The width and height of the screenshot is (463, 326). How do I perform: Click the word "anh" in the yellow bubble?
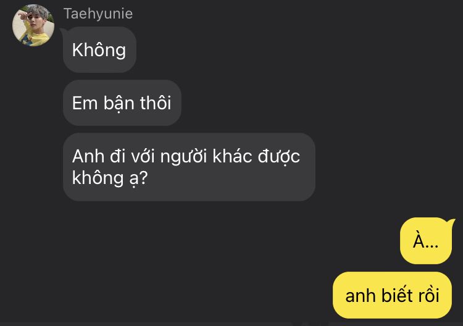pos(361,296)
